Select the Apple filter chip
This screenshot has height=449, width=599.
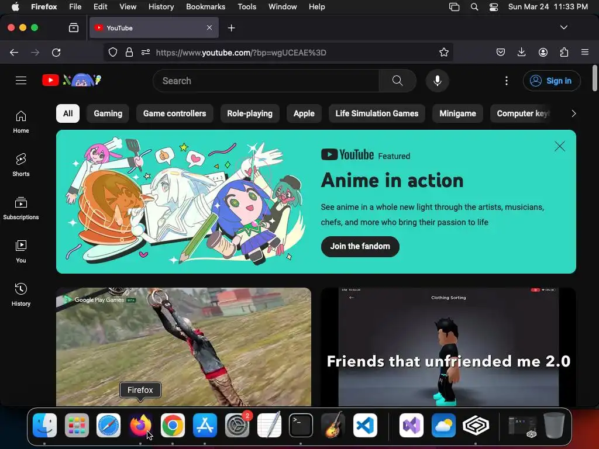click(304, 113)
